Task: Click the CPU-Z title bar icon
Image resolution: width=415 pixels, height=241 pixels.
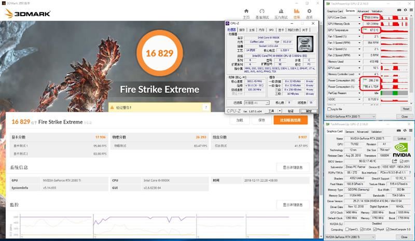Action: [227, 23]
